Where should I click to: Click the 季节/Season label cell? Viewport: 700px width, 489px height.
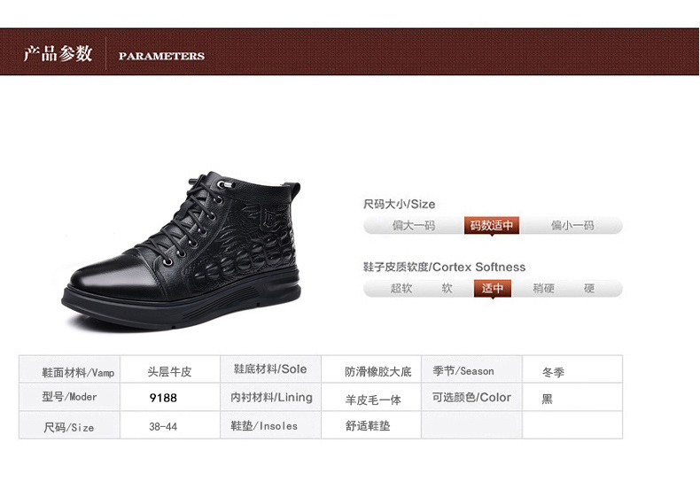[x=471, y=369]
